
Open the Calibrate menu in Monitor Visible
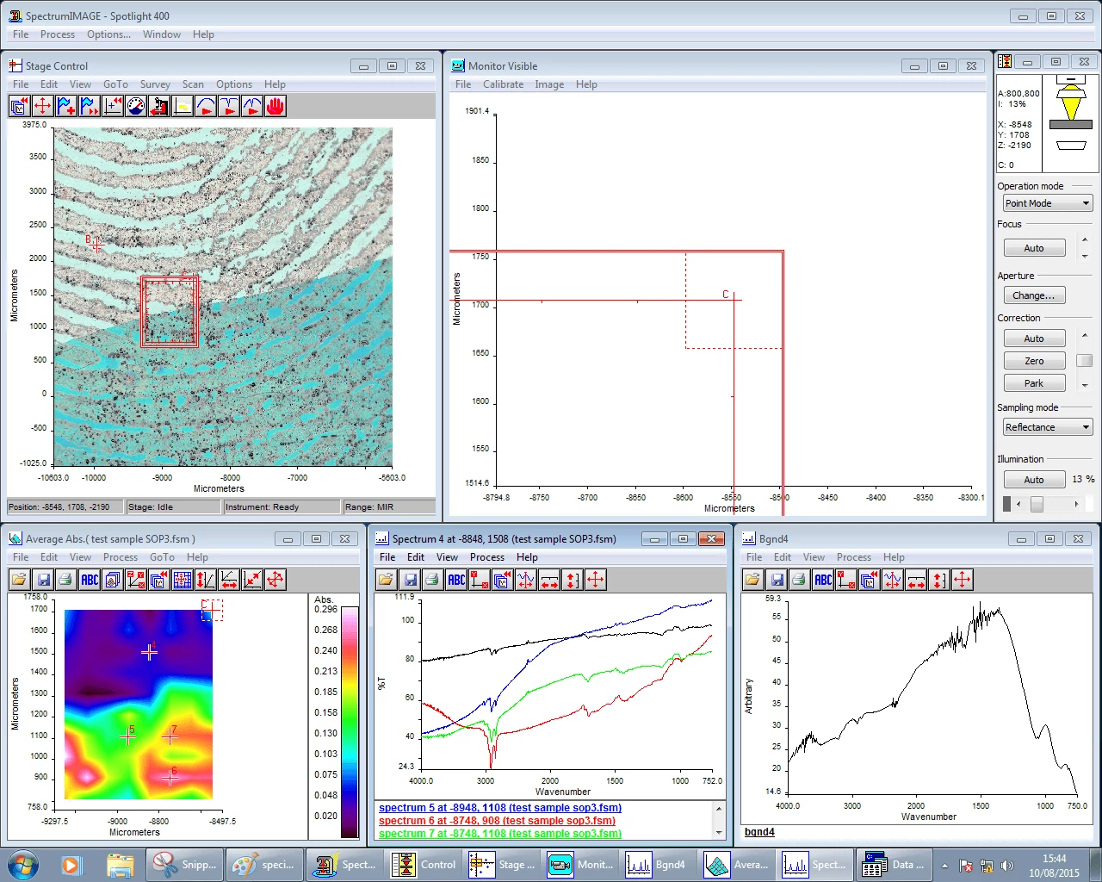[503, 84]
